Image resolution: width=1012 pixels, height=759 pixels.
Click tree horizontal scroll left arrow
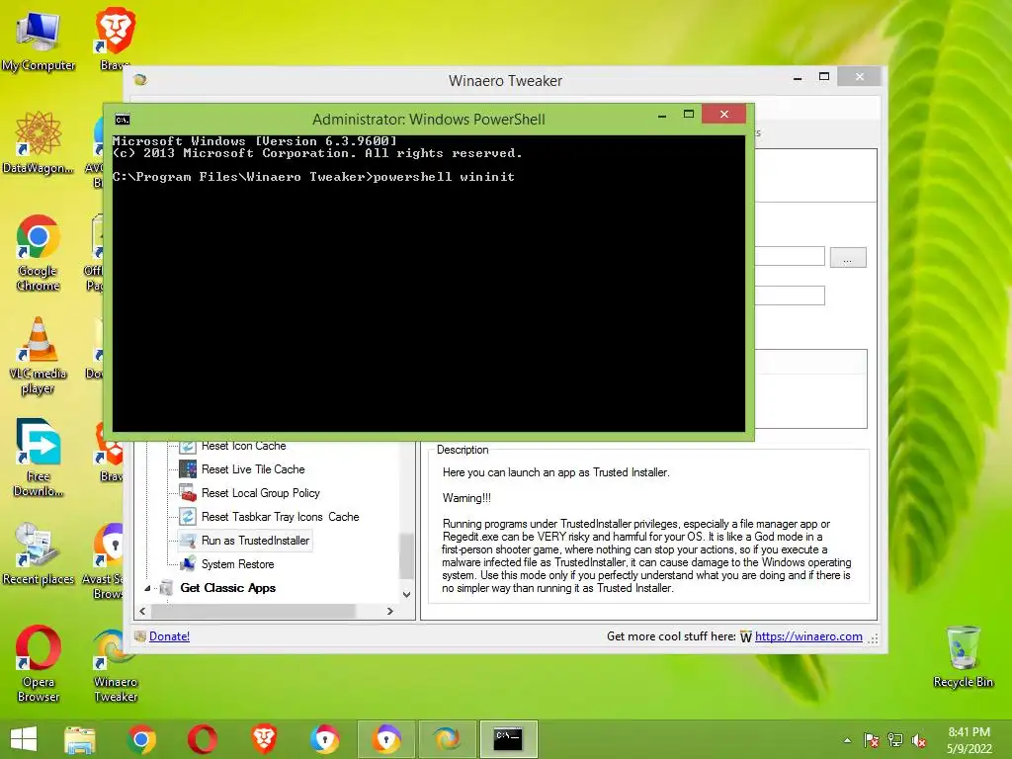(x=142, y=611)
